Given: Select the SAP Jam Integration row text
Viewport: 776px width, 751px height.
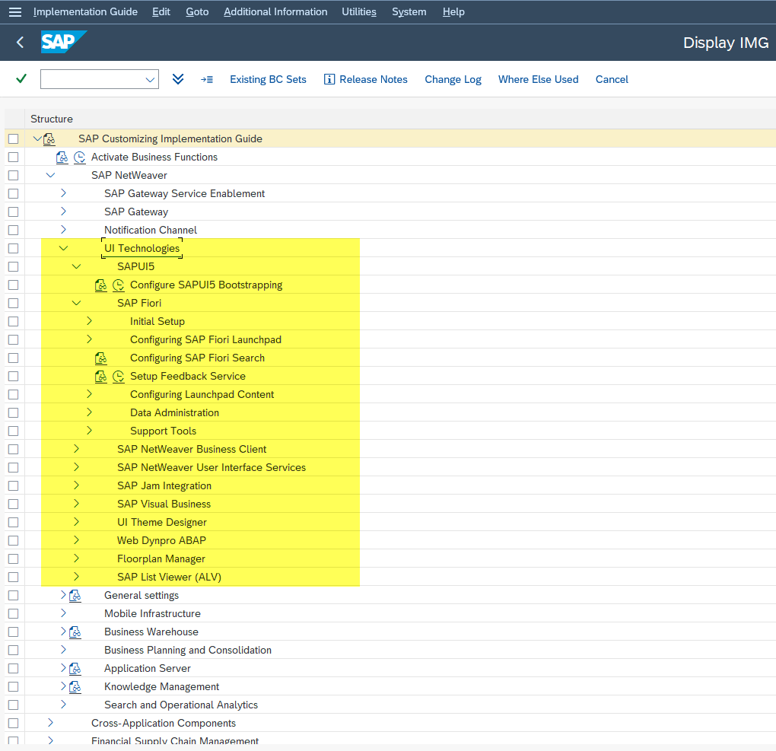Looking at the screenshot, I should tap(164, 485).
